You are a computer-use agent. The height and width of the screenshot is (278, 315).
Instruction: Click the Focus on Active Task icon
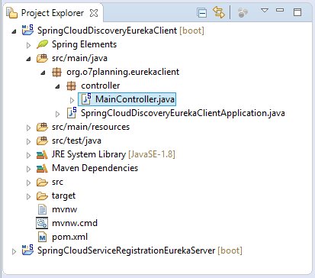click(243, 12)
